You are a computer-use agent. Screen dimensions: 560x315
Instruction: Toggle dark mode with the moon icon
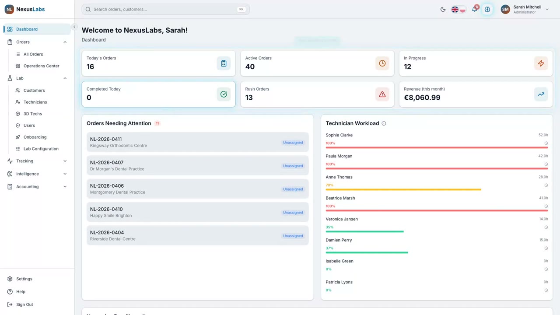pos(443,9)
